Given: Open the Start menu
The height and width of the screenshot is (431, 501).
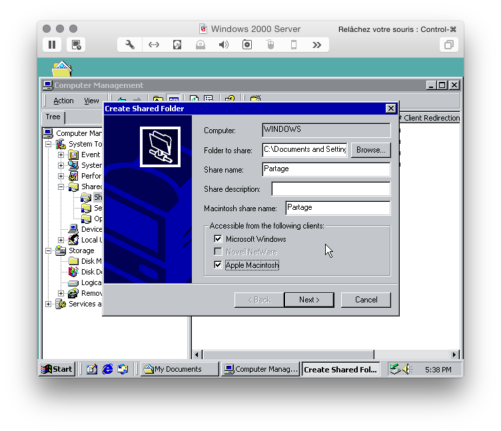Looking at the screenshot, I should 57,369.
